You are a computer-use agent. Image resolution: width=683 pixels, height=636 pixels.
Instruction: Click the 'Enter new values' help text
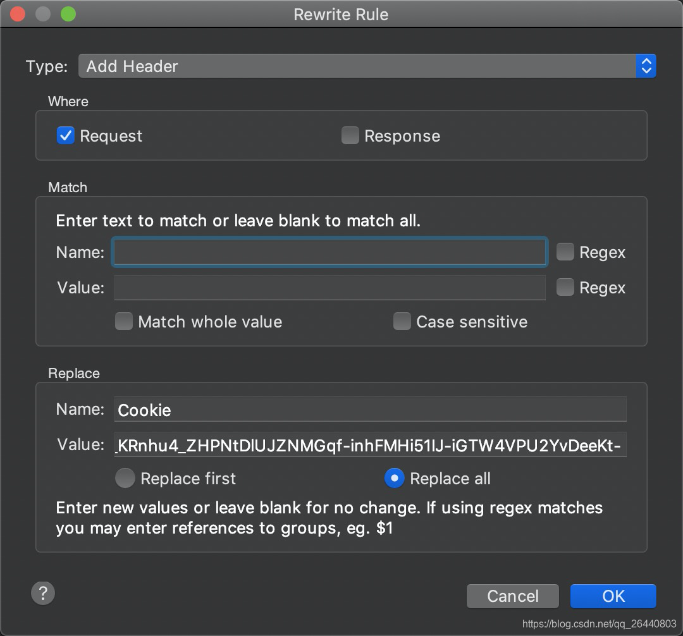[329, 518]
